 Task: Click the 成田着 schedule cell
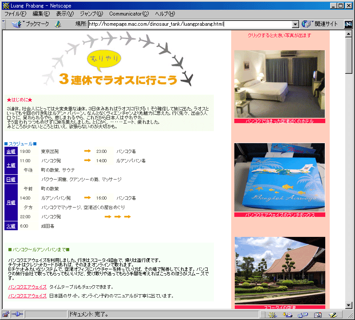(x=47, y=226)
